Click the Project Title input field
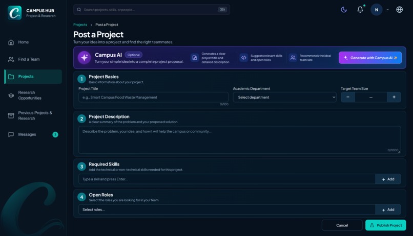The width and height of the screenshot is (413, 236). pyautogui.click(x=153, y=97)
